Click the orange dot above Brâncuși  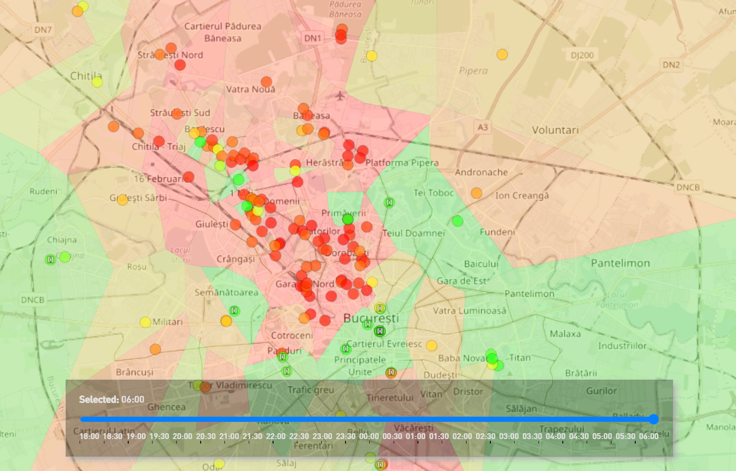(x=155, y=349)
